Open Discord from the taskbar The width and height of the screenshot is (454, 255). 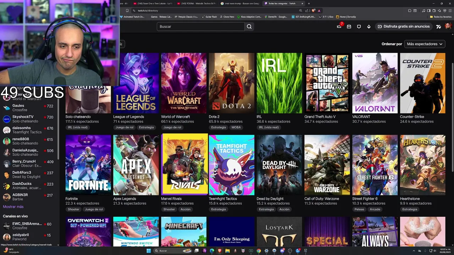pos(282,251)
